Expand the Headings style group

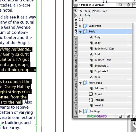tap(81, 111)
